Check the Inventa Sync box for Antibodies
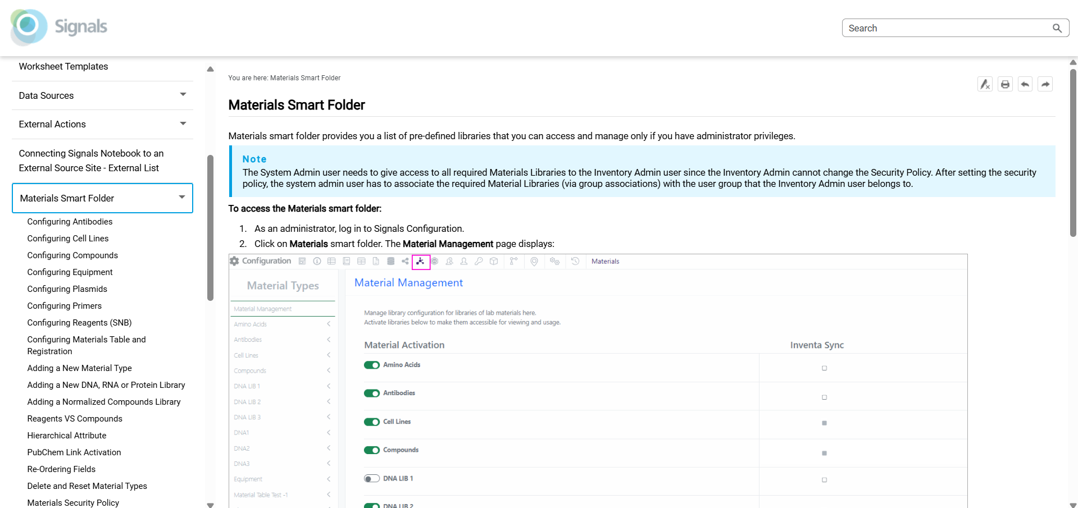The height and width of the screenshot is (508, 1078). [x=825, y=397]
